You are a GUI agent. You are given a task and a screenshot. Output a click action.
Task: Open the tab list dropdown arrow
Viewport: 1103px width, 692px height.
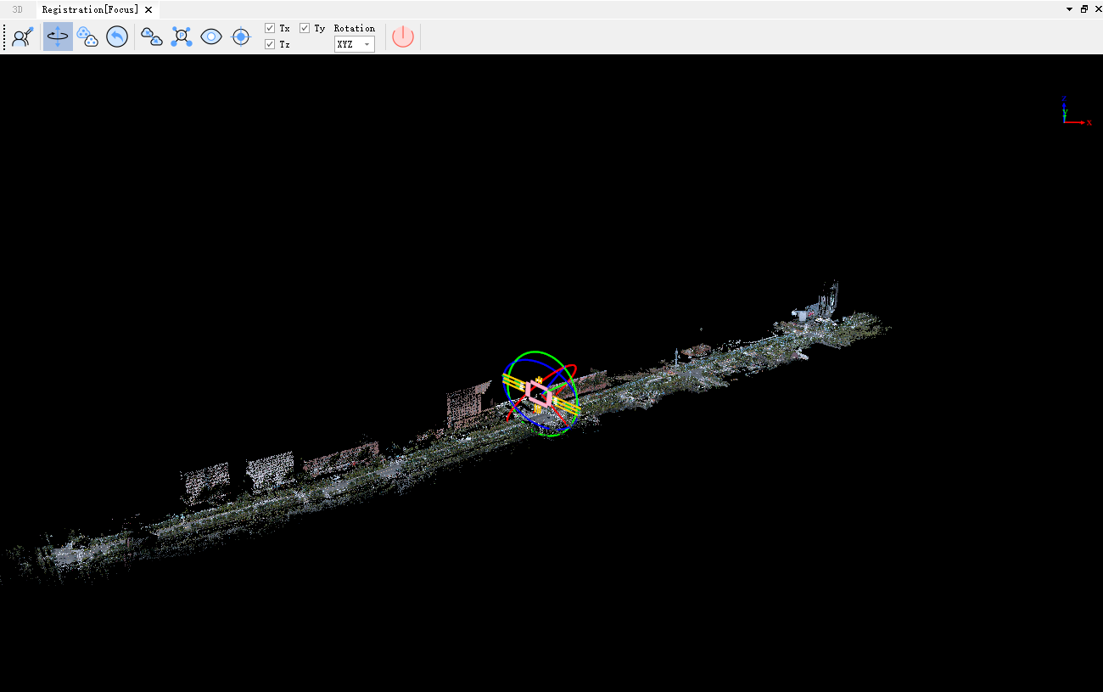(x=1069, y=9)
